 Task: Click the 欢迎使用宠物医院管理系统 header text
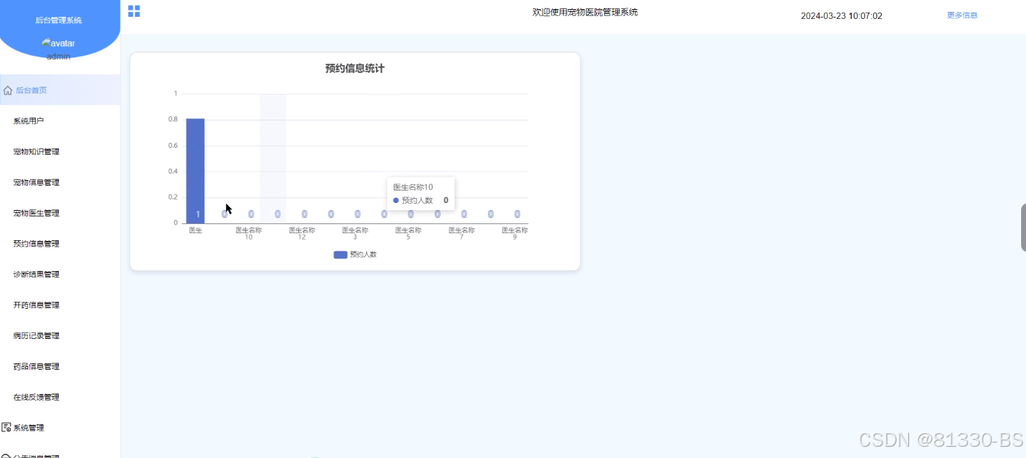tap(585, 12)
